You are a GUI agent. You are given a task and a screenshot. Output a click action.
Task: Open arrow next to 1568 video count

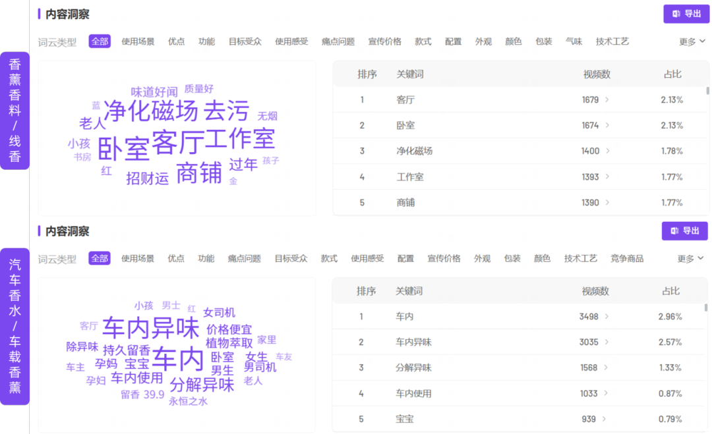pyautogui.click(x=606, y=367)
